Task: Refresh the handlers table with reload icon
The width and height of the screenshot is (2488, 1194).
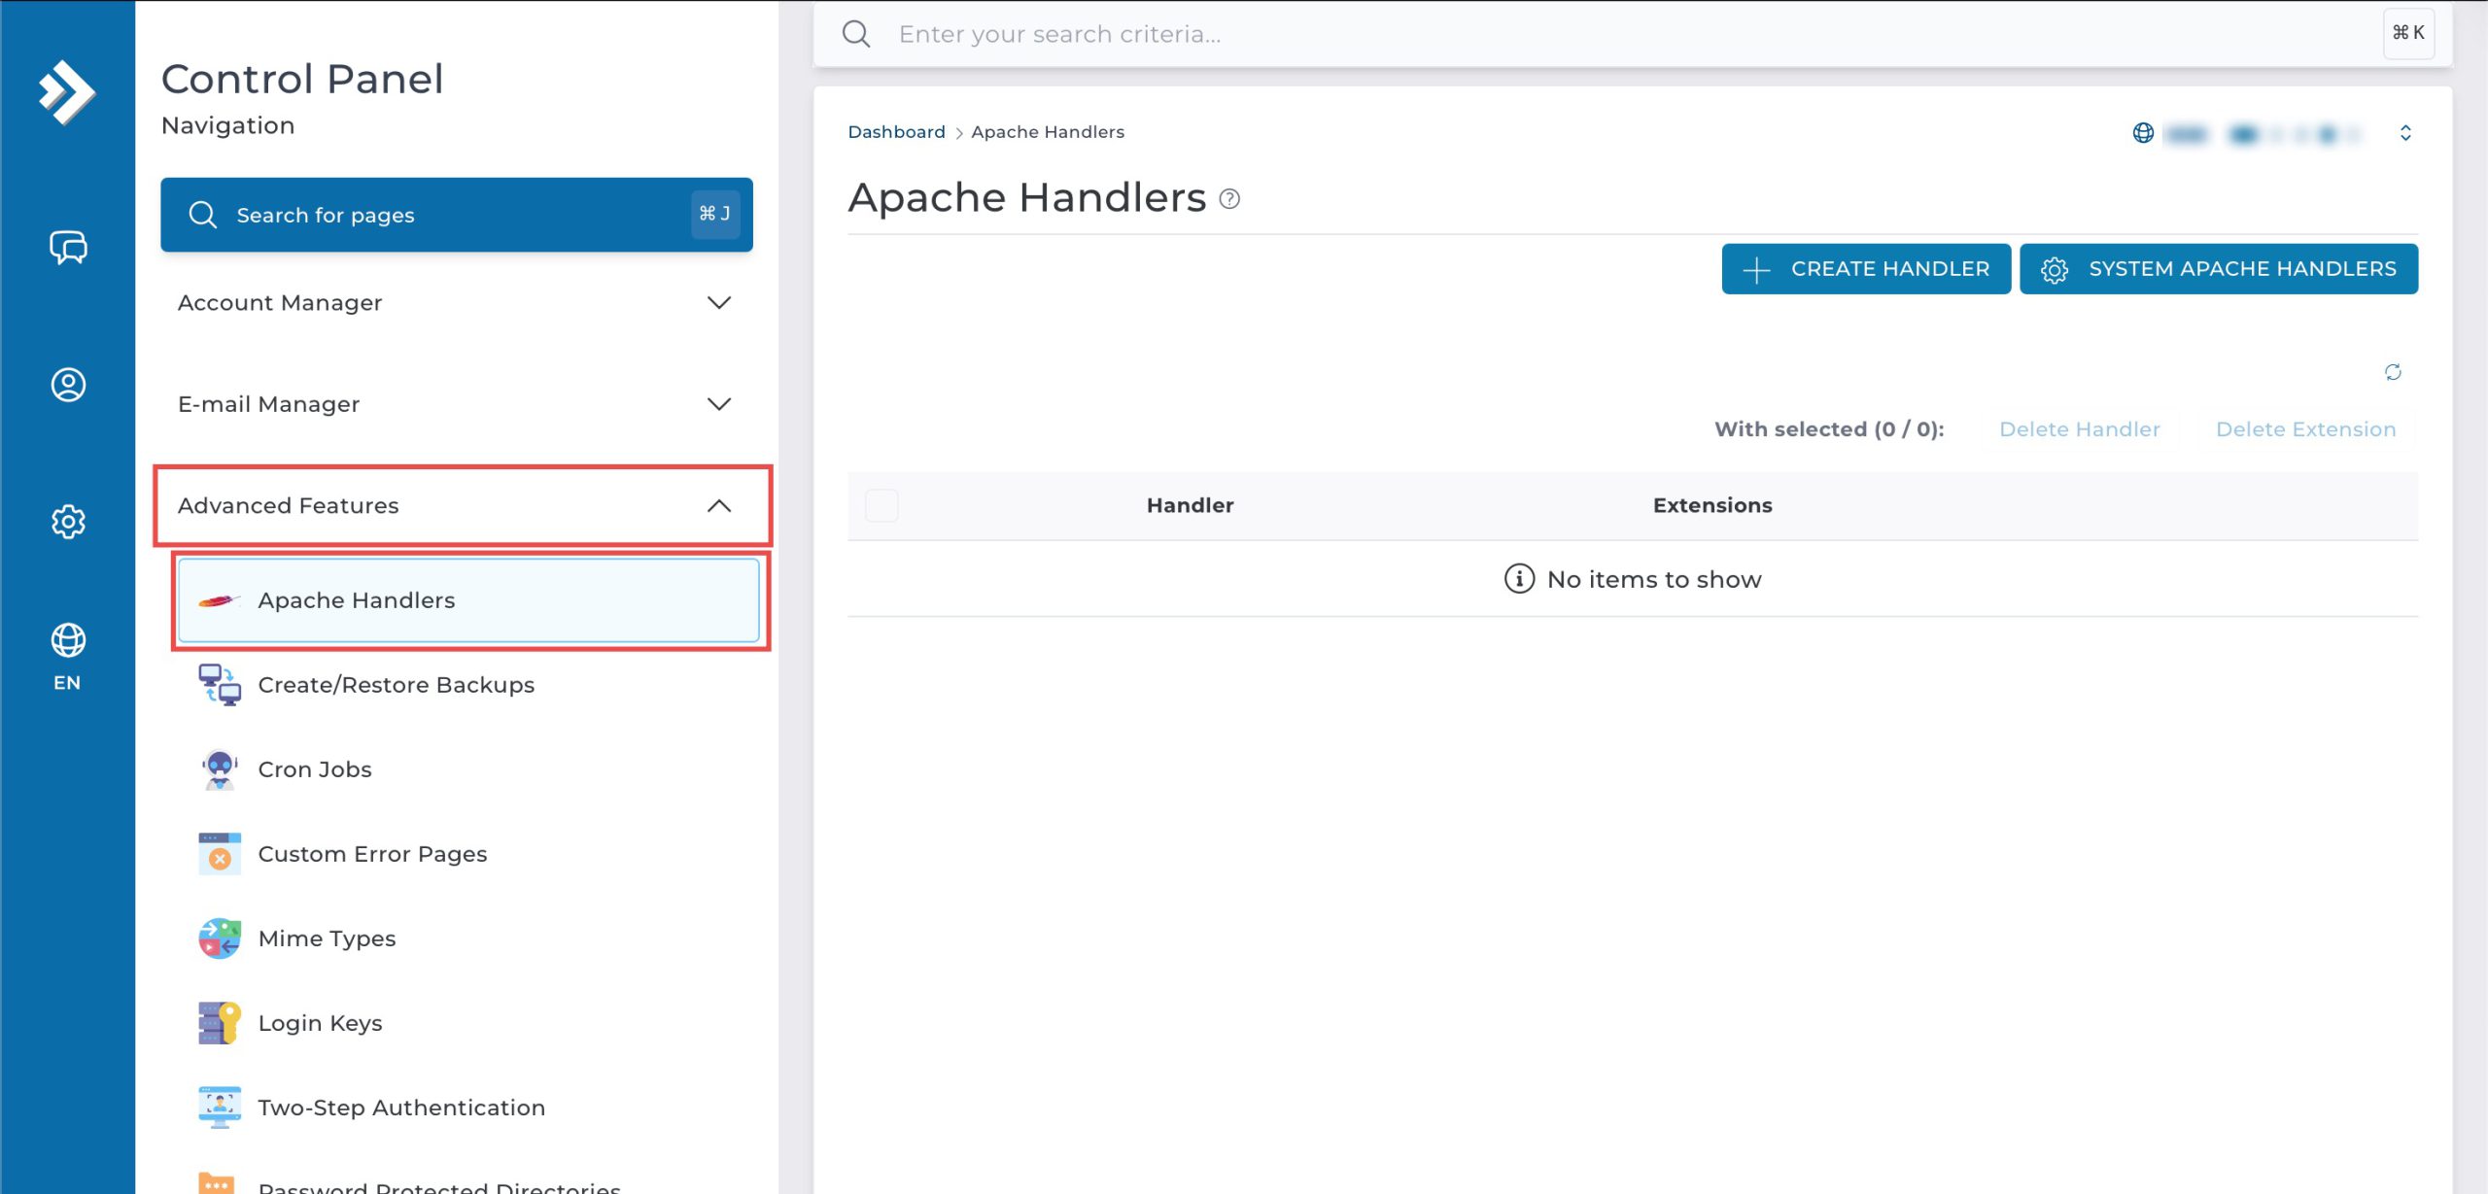Action: (x=2393, y=372)
